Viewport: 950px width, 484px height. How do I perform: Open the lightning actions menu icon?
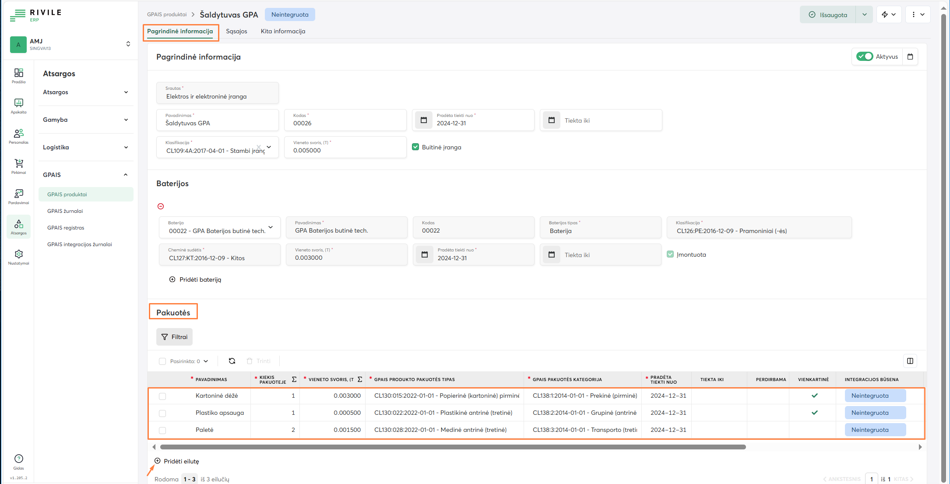tap(888, 14)
